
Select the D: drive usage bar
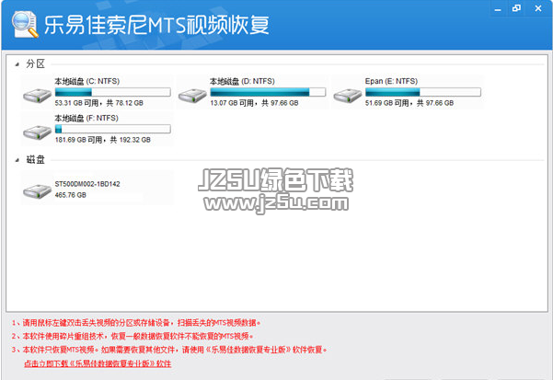tap(268, 92)
